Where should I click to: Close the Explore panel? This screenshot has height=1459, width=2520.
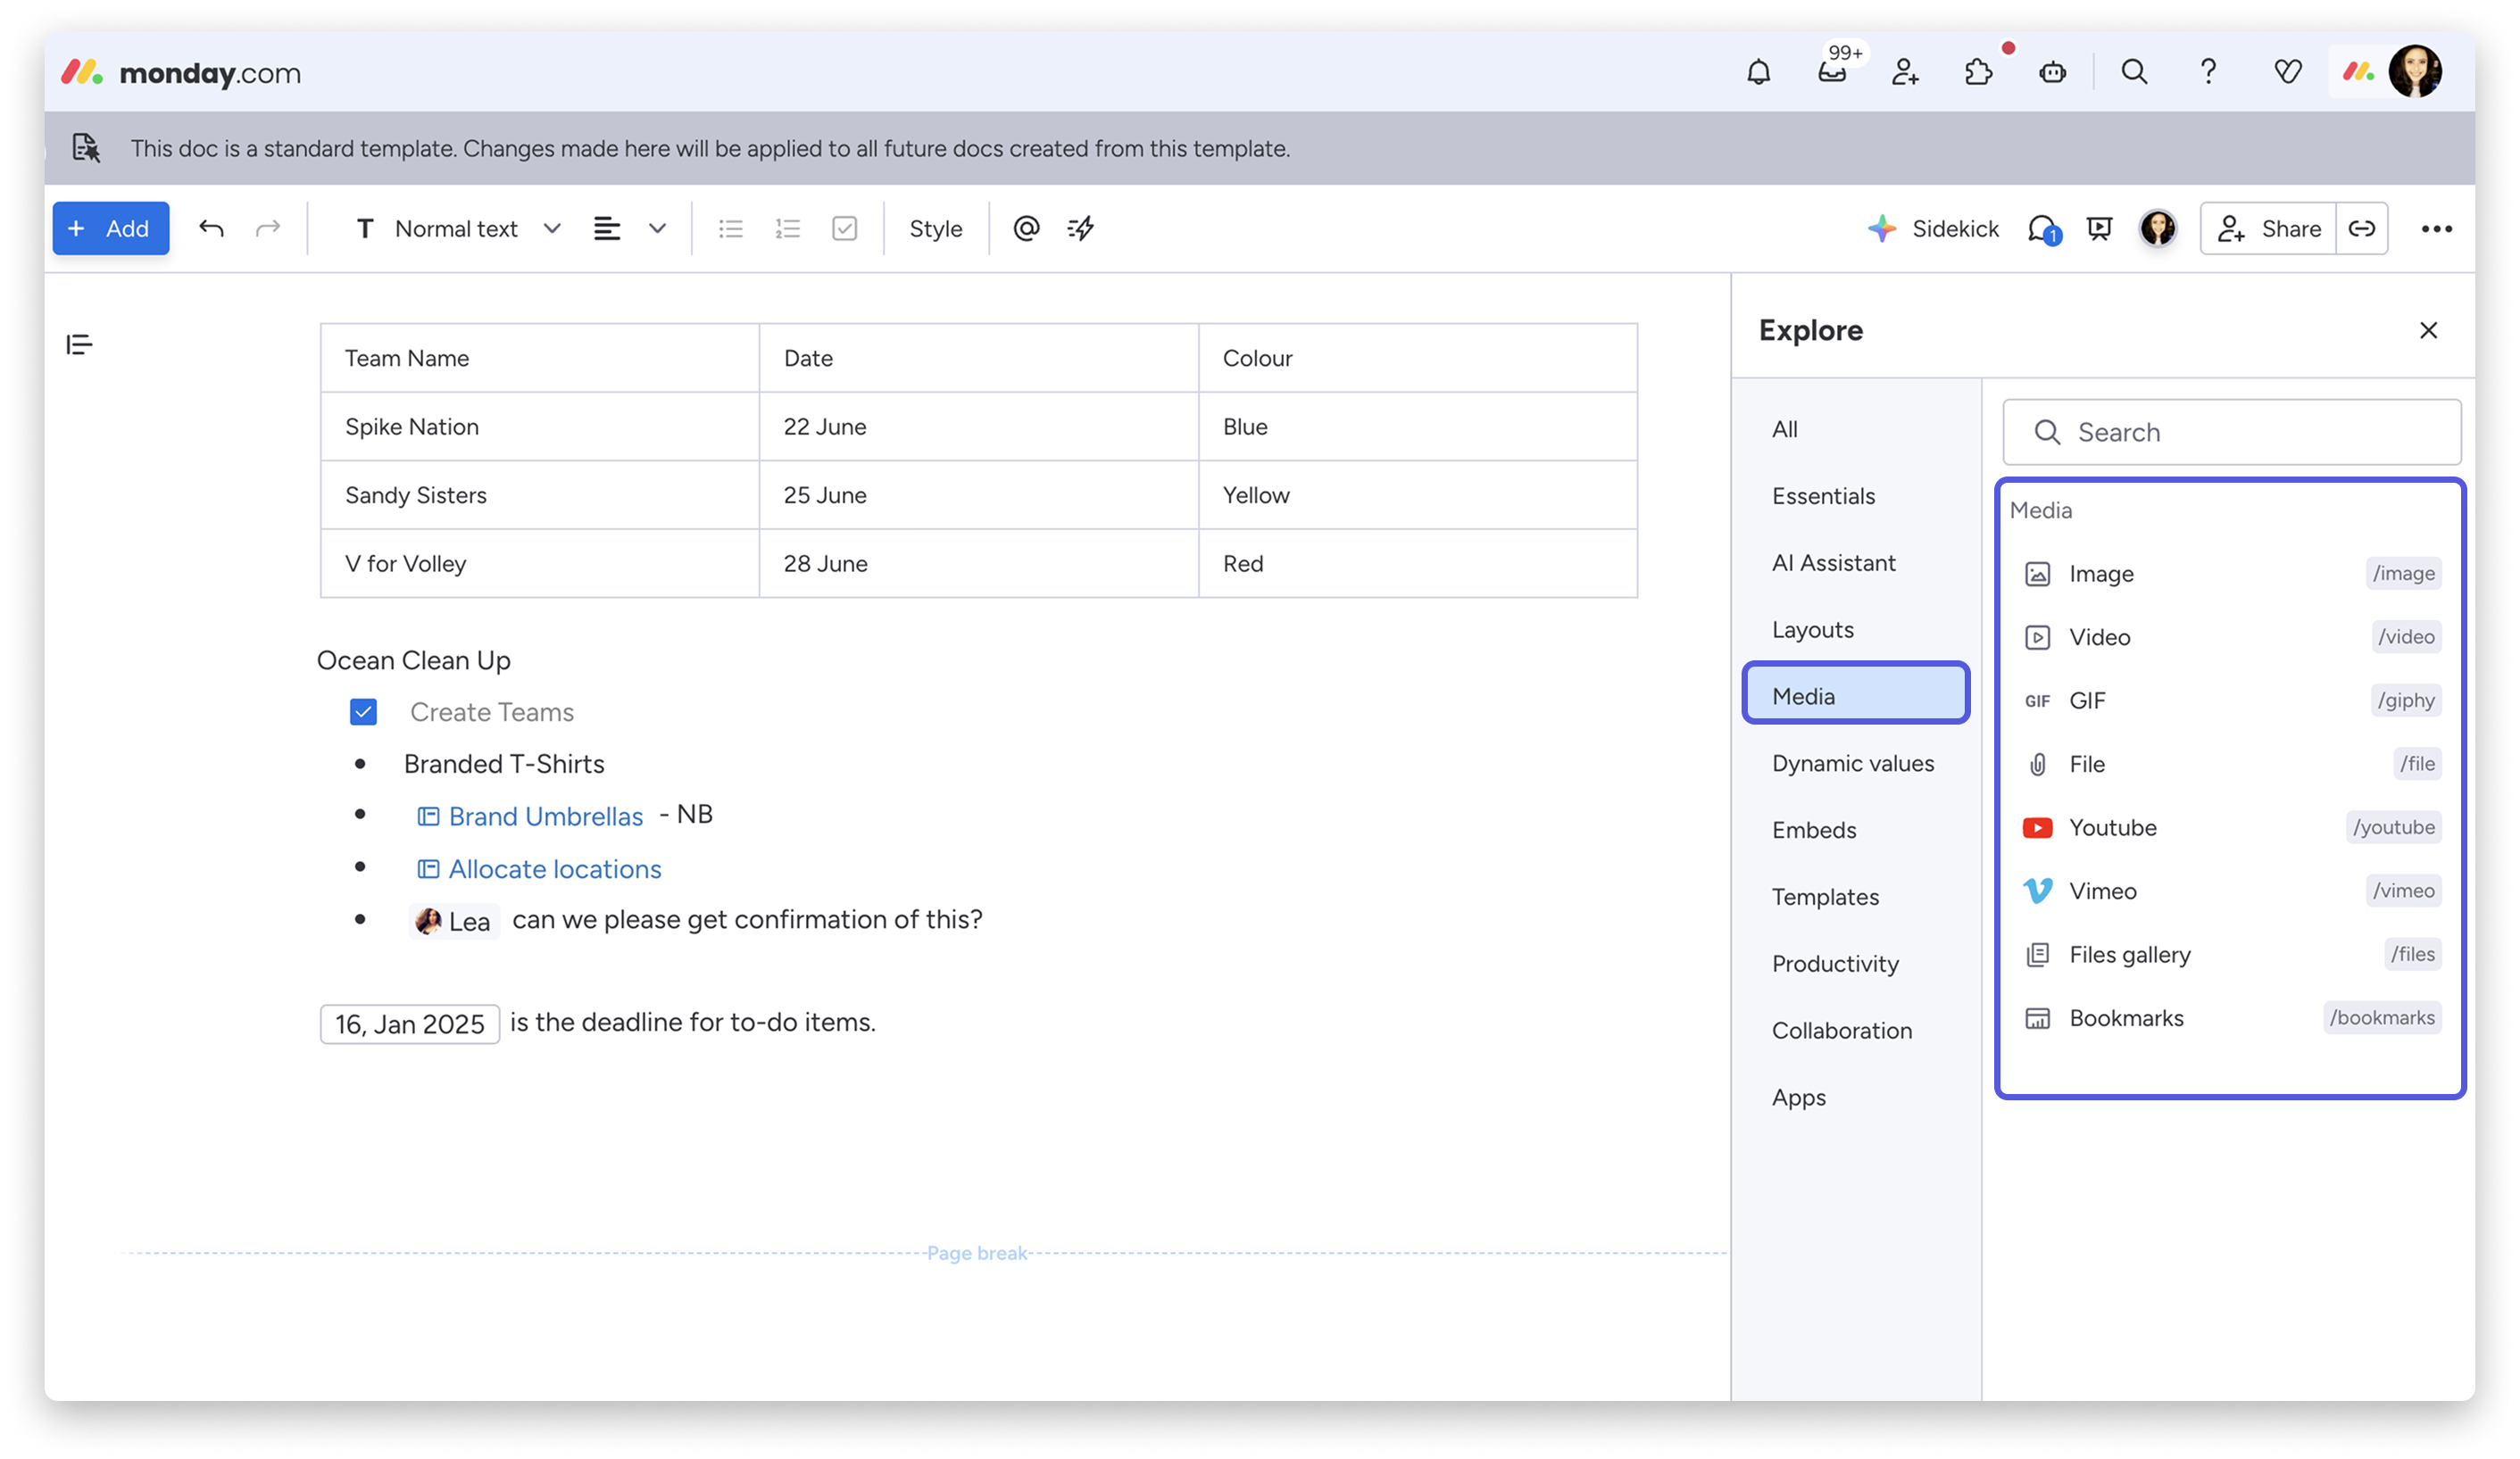2428,331
